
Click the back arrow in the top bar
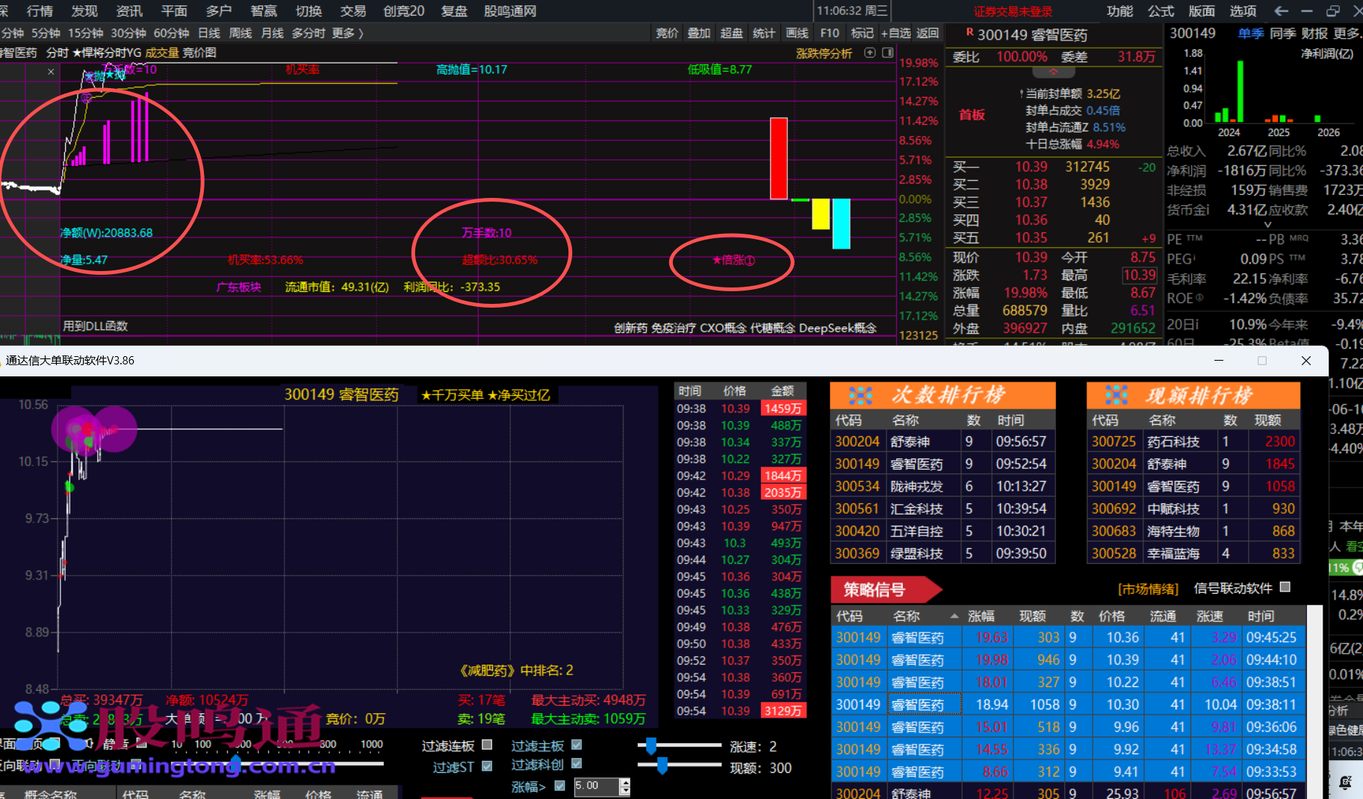(1281, 10)
